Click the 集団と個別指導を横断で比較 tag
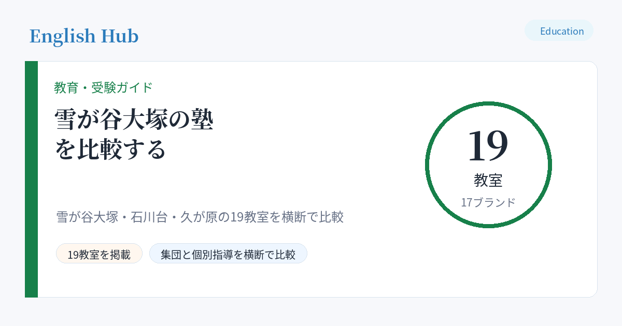The height and width of the screenshot is (326, 622). pyautogui.click(x=228, y=254)
